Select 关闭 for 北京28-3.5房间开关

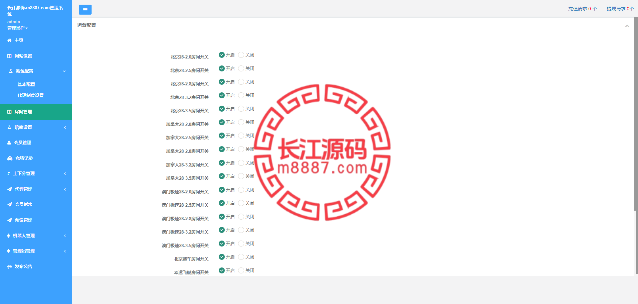(x=241, y=109)
